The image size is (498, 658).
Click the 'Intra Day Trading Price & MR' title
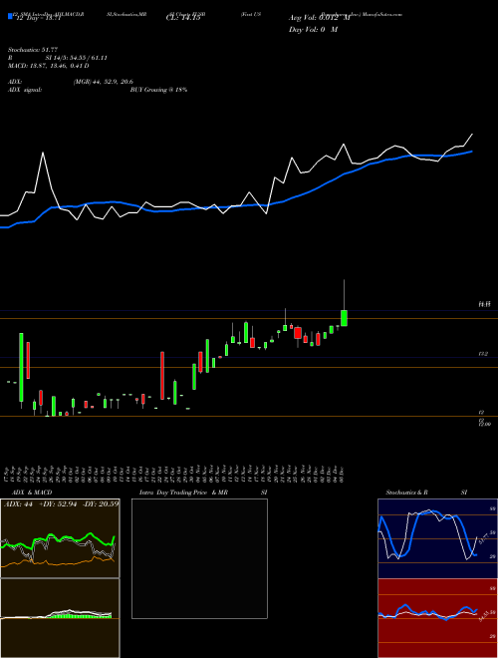tap(184, 493)
